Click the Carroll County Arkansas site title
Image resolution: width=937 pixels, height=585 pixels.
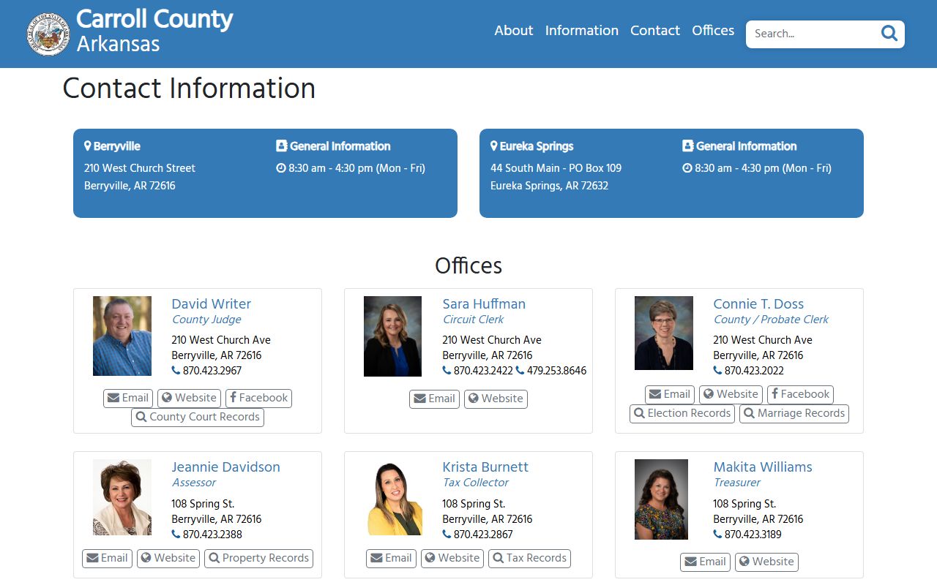(x=154, y=31)
